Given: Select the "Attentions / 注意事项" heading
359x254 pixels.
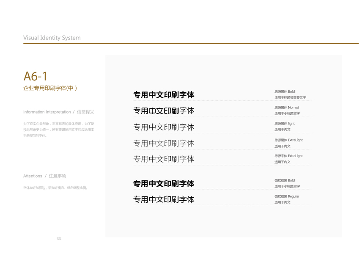Looking at the screenshot, I should (x=45, y=176).
